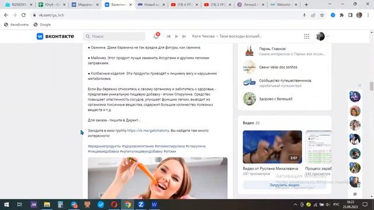Reload the page with refresh icon
The image size is (374, 210).
[x=23, y=15]
